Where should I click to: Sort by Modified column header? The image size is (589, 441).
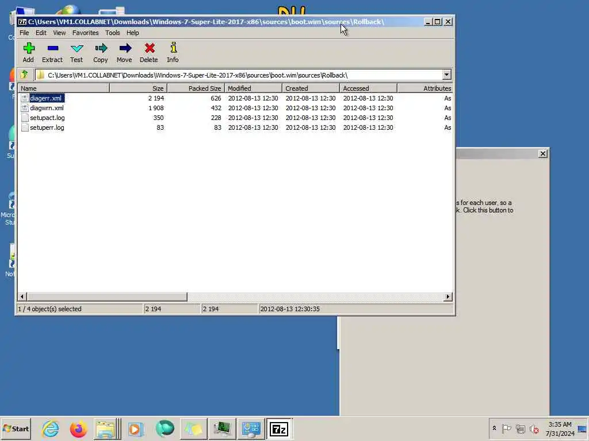coord(253,88)
